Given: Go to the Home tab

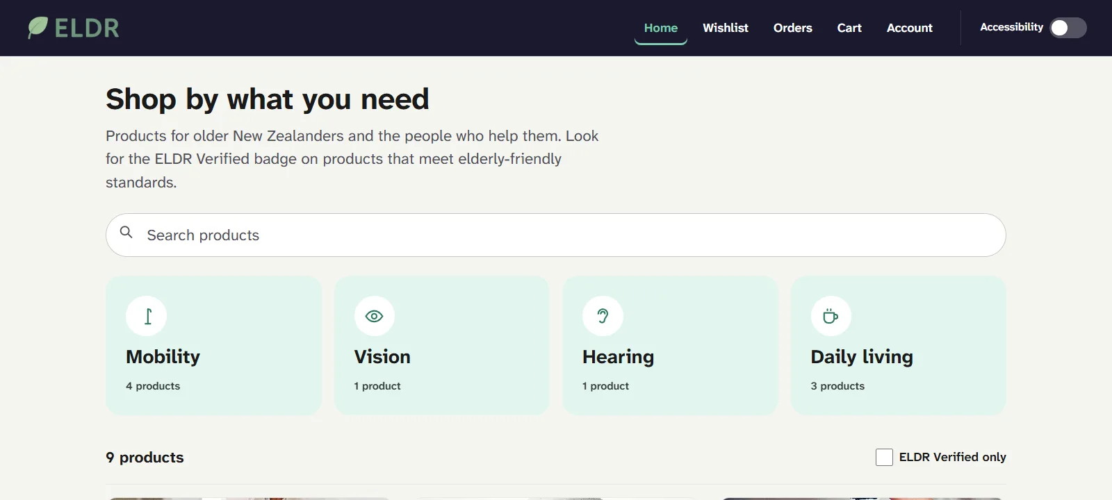Looking at the screenshot, I should coord(661,28).
